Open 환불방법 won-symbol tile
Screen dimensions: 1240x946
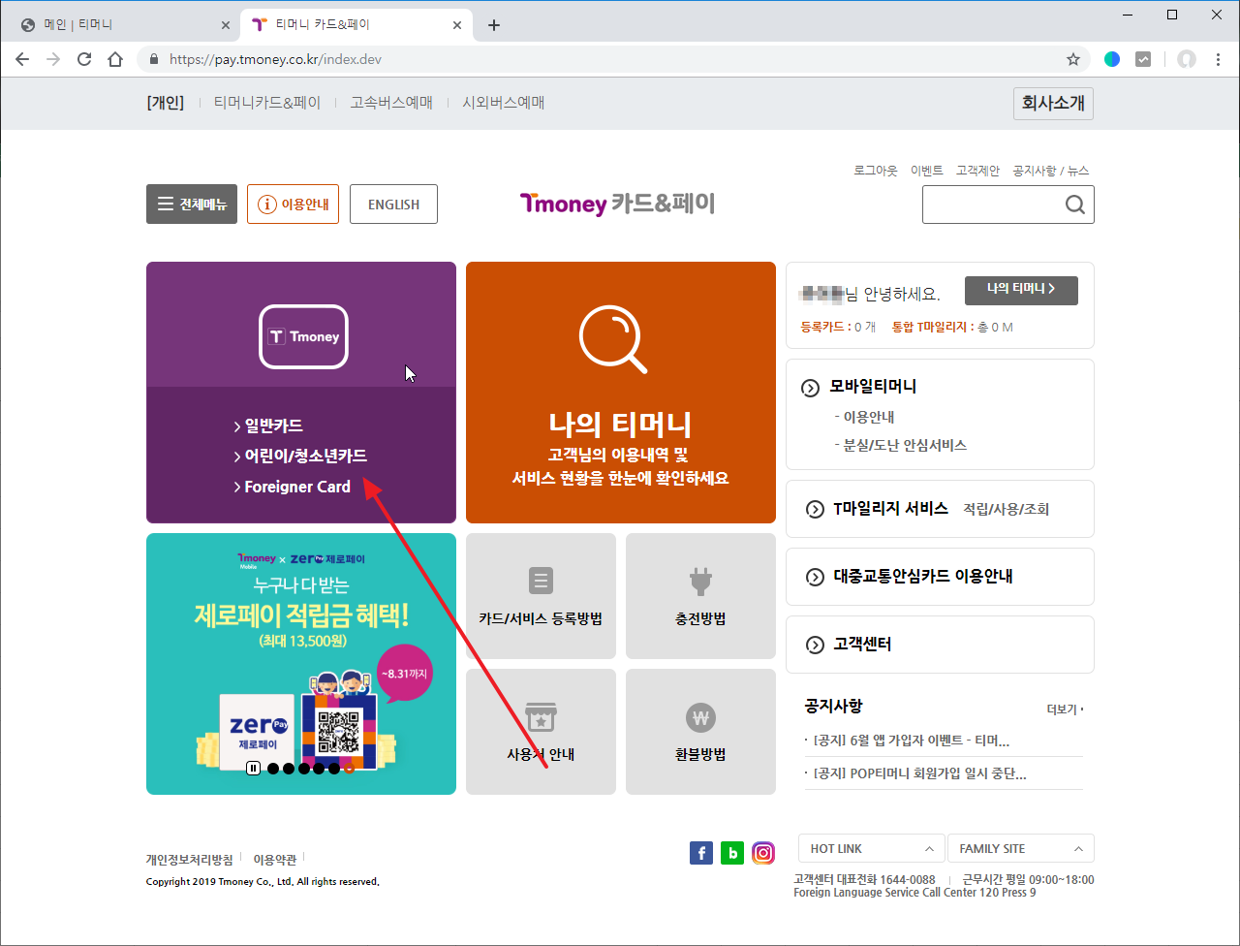[x=700, y=732]
